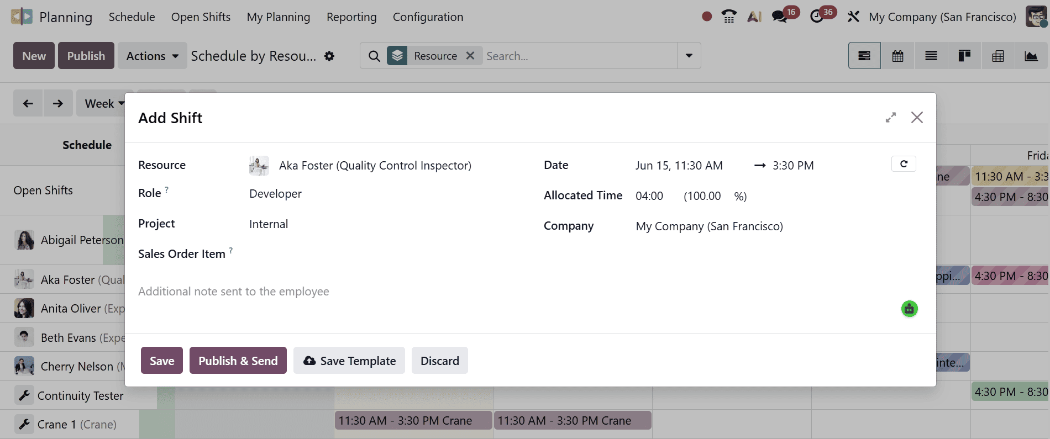Click the Open Shifts row label
This screenshot has width=1050, height=439.
[43, 191]
